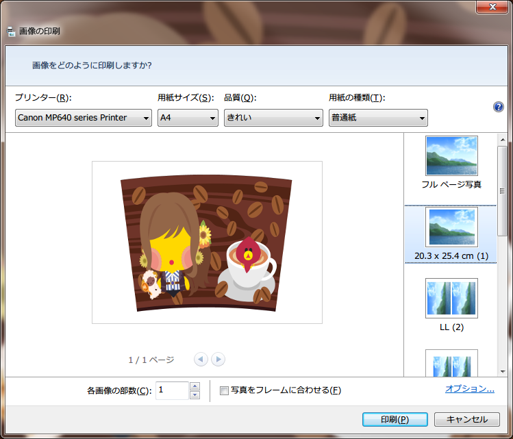
Task: Click the 用紙の種類(T): label
Action: [x=357, y=97]
